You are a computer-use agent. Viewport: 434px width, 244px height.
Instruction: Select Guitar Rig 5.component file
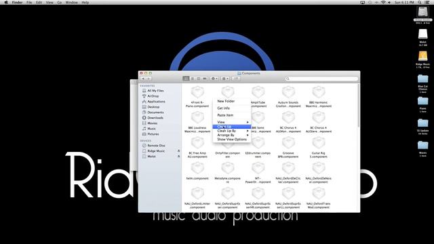click(319, 148)
